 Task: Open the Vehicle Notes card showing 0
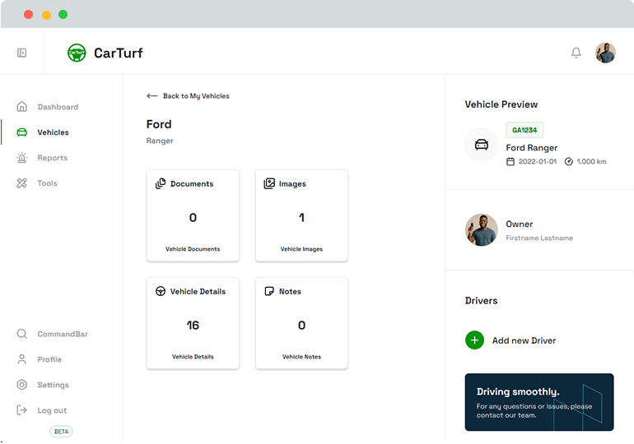coord(301,323)
